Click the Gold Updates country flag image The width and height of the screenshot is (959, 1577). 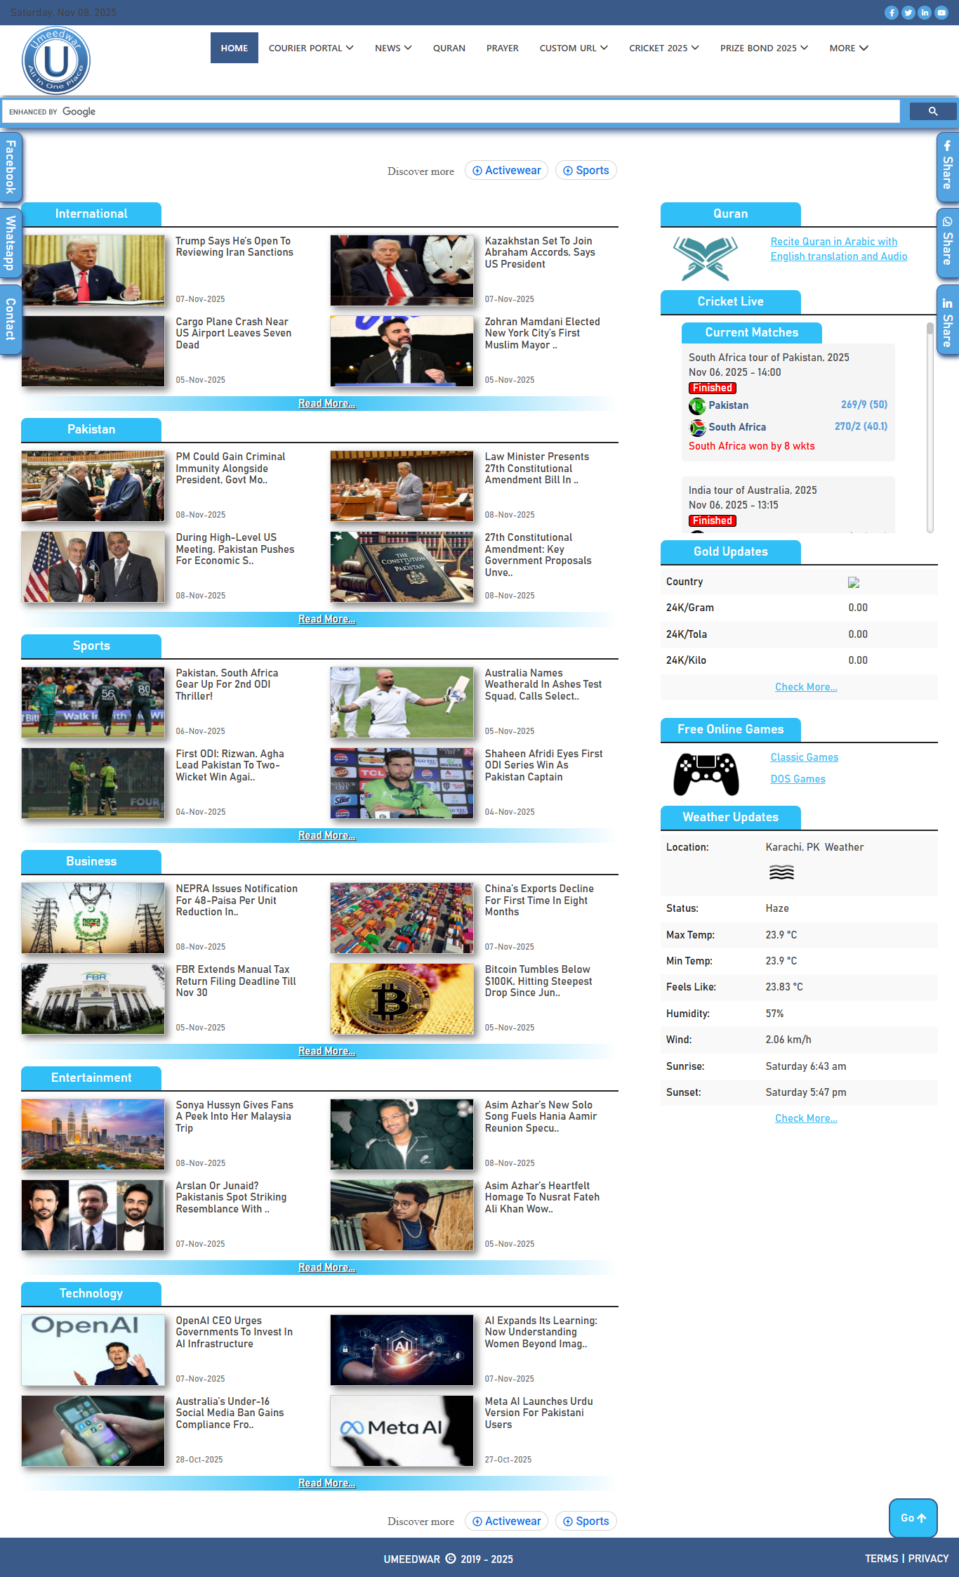[854, 582]
